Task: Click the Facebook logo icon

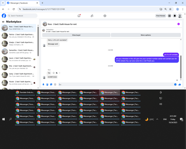Action: click(4, 16)
